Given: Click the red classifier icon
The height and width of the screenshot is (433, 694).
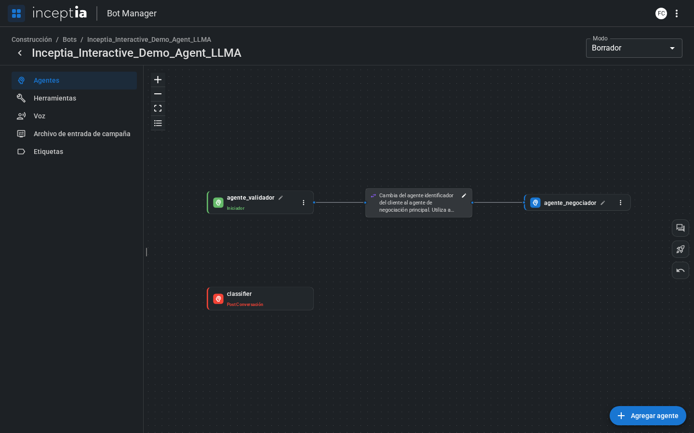Looking at the screenshot, I should [218, 299].
